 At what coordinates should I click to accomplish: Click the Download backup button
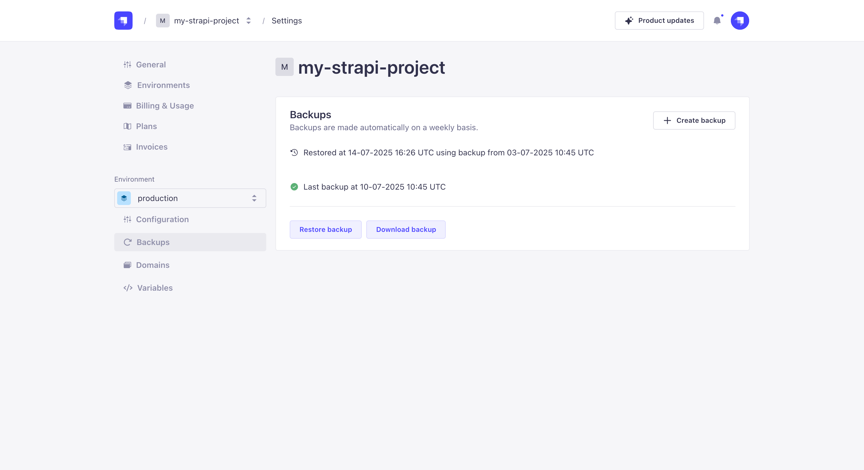(405, 230)
